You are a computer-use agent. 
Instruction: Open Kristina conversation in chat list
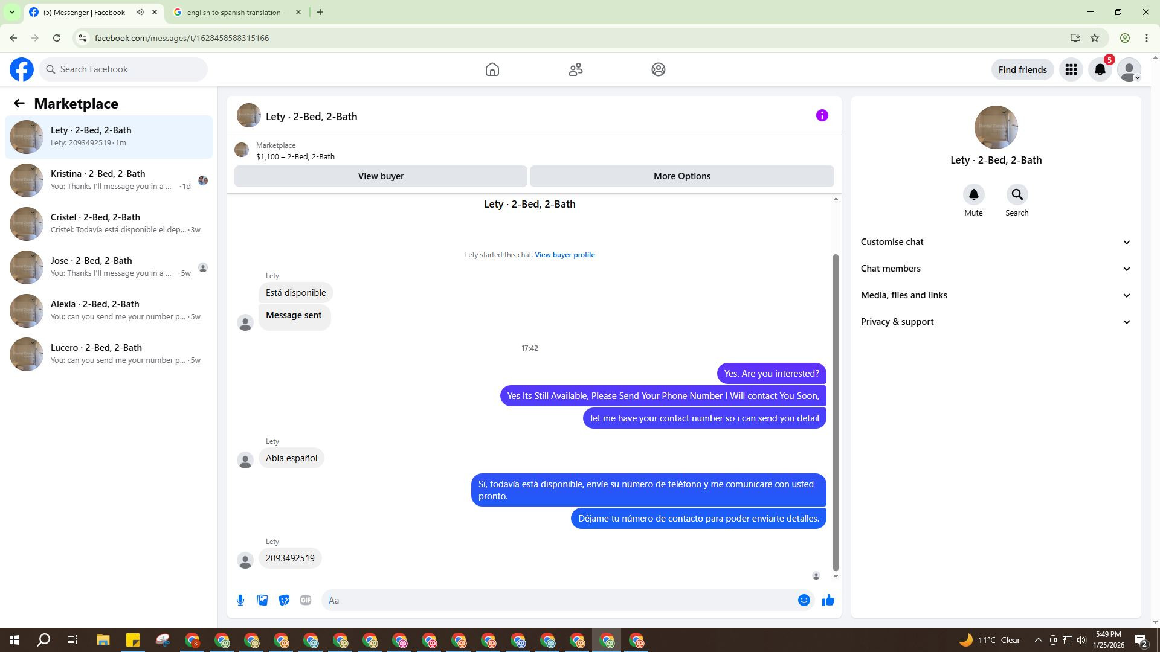tap(109, 181)
